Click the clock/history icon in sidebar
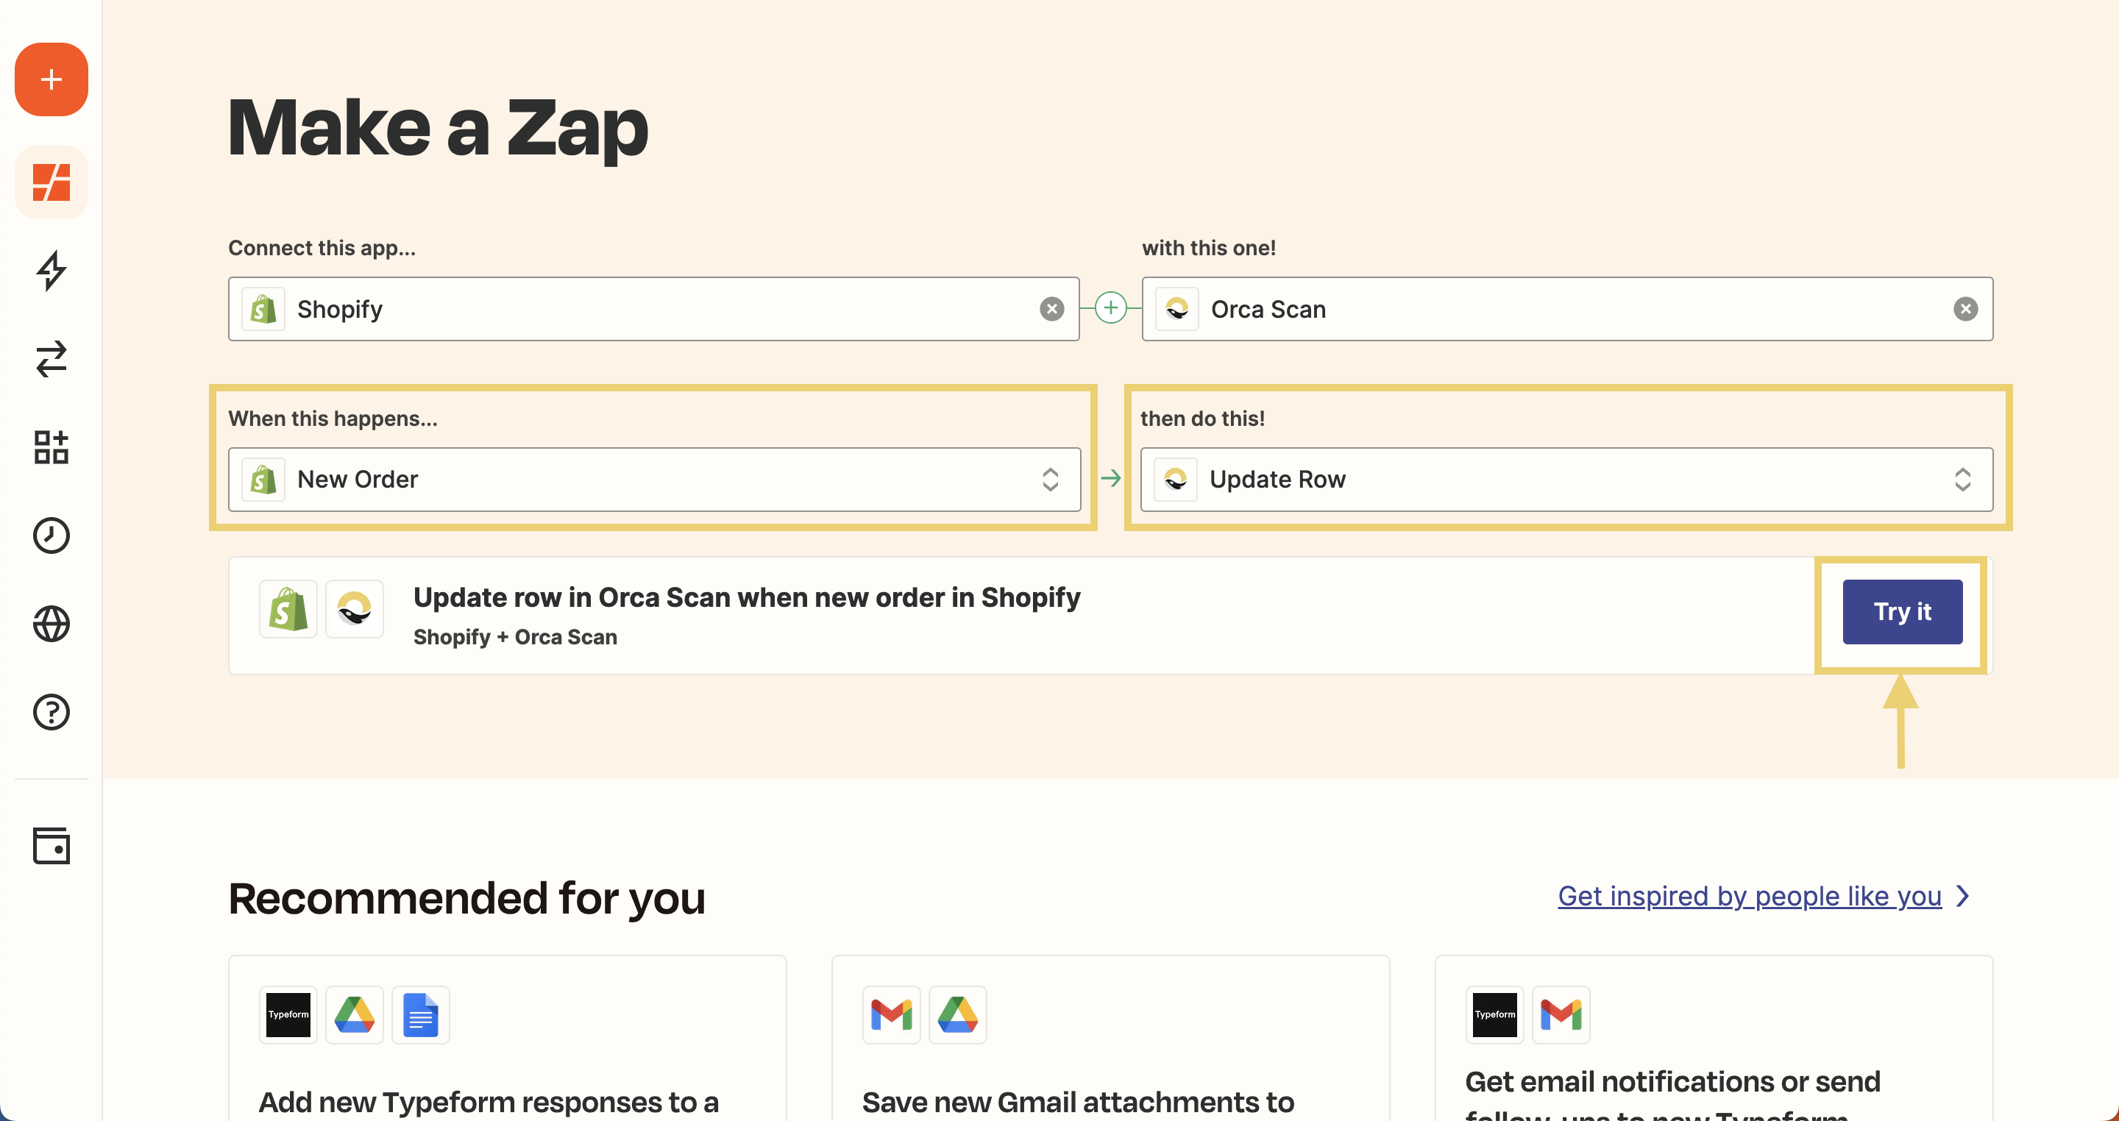2119x1121 pixels. pos(52,535)
